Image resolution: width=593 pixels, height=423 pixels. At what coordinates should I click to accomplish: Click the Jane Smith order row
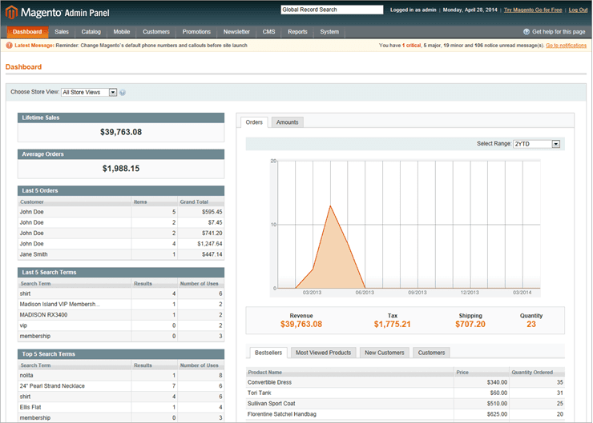(121, 254)
